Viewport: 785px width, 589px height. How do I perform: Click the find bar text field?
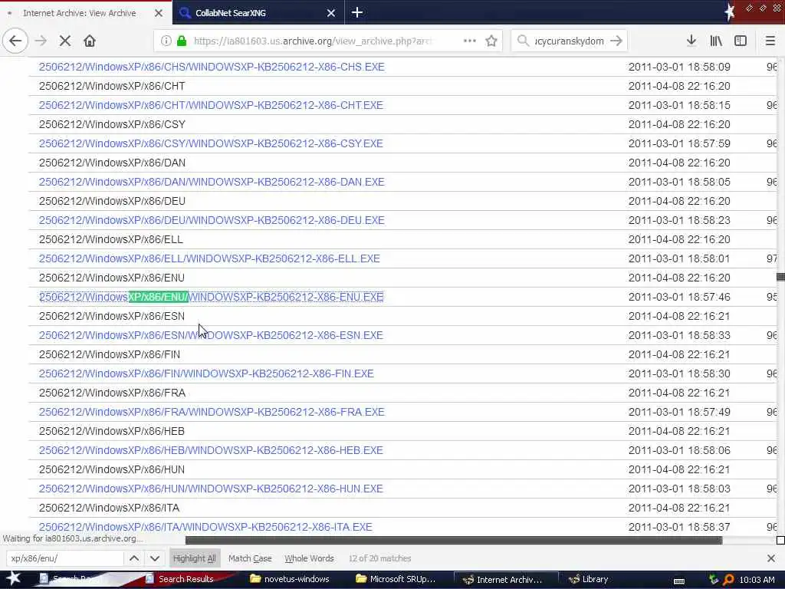[x=65, y=558]
